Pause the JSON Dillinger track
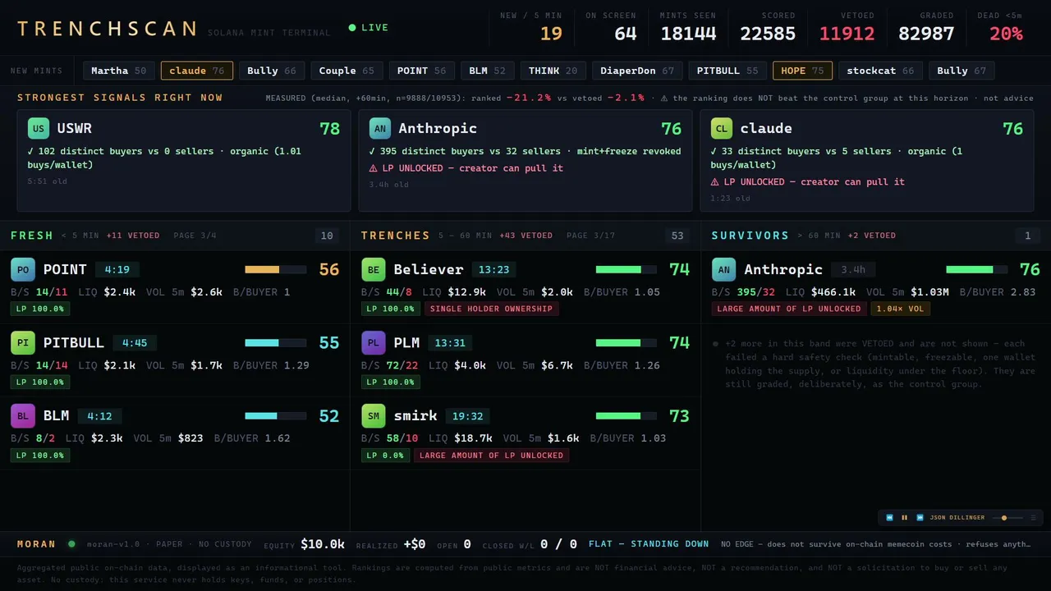 [905, 518]
